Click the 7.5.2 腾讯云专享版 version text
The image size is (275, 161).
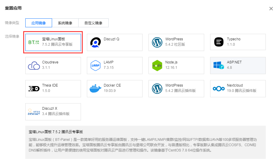[57, 44]
